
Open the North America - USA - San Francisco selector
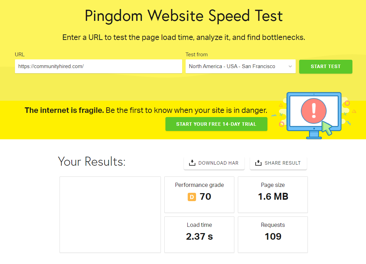[237, 67]
